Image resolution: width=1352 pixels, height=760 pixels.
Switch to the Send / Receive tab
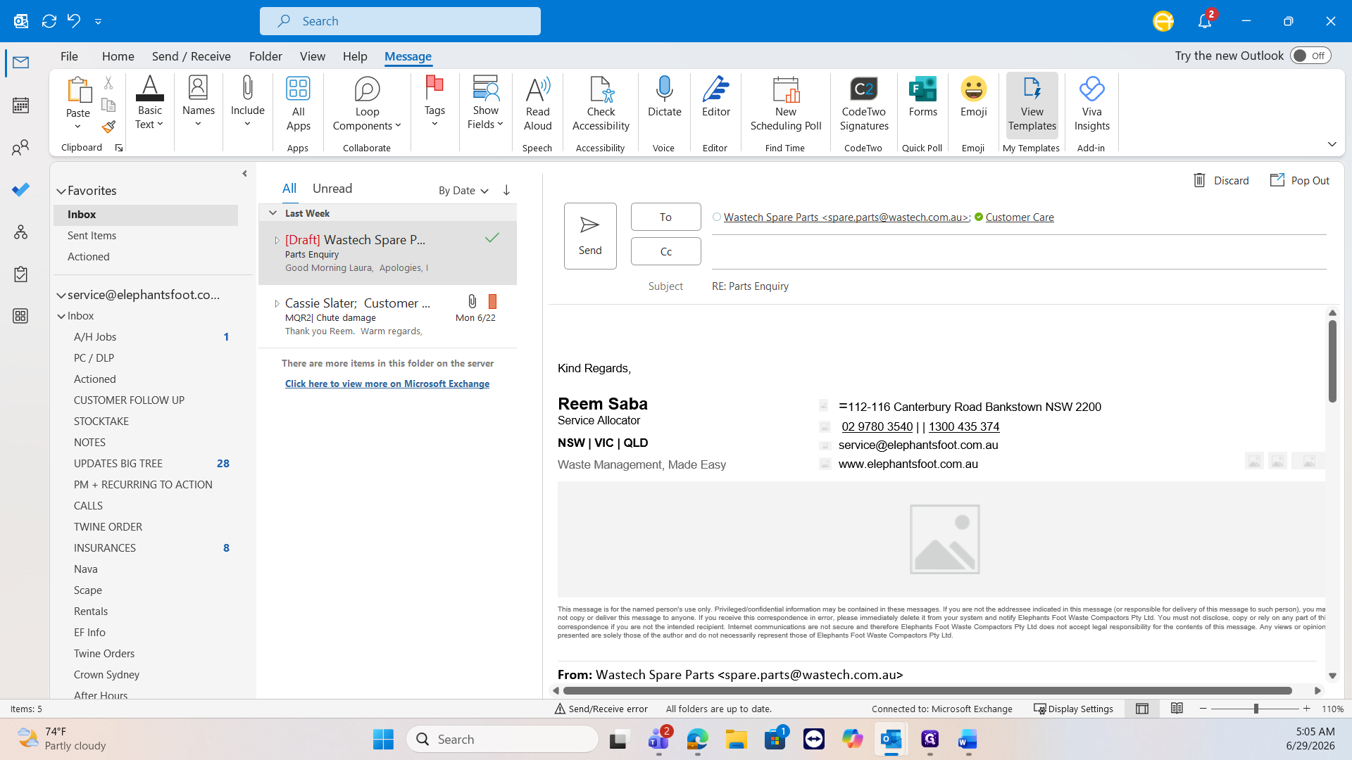191,56
